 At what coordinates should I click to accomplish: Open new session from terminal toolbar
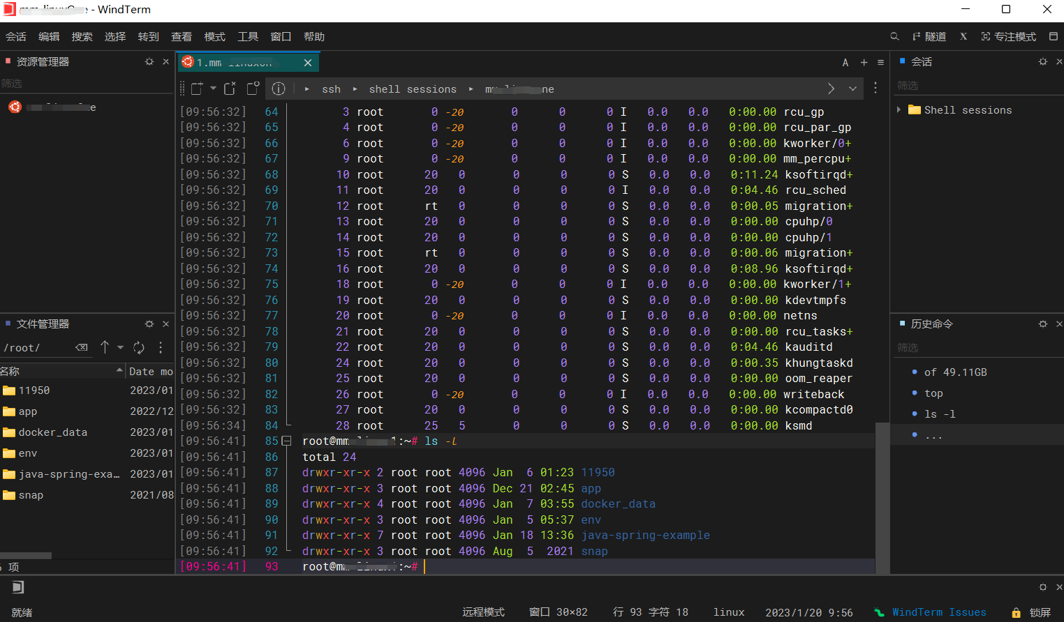(197, 89)
